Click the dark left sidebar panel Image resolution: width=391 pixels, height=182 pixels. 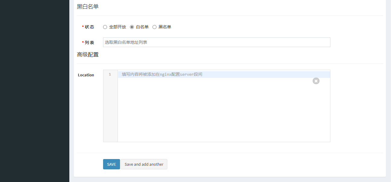34,91
